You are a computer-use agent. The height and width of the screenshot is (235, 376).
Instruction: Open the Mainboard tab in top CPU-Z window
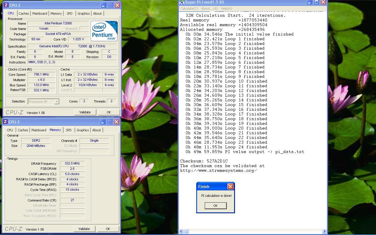(x=40, y=14)
